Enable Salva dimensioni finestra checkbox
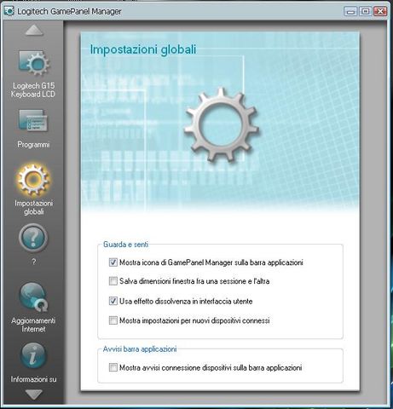Screen dimensions: 393x409 [113, 281]
